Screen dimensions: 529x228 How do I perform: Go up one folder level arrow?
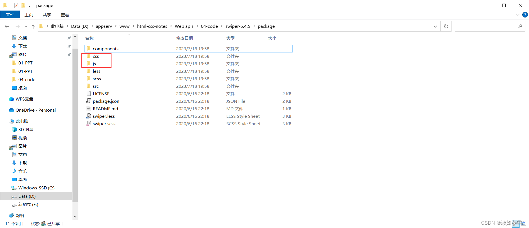(33, 26)
